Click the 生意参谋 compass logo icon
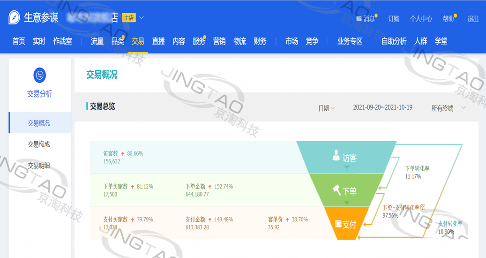 pos(15,18)
